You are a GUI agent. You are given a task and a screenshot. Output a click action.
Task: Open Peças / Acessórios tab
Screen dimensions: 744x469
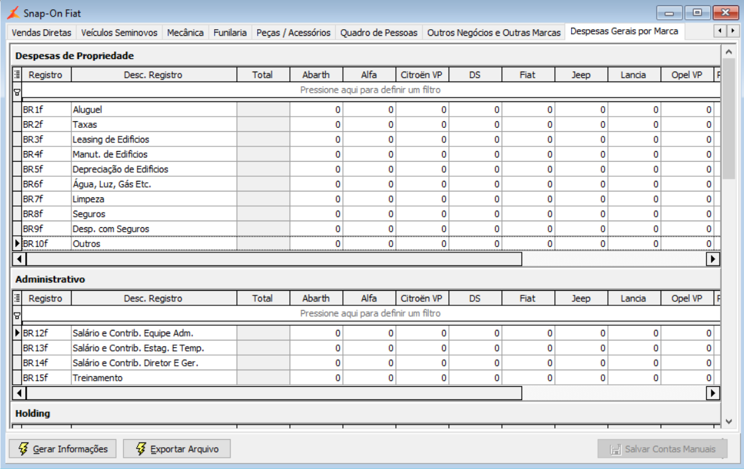293,32
